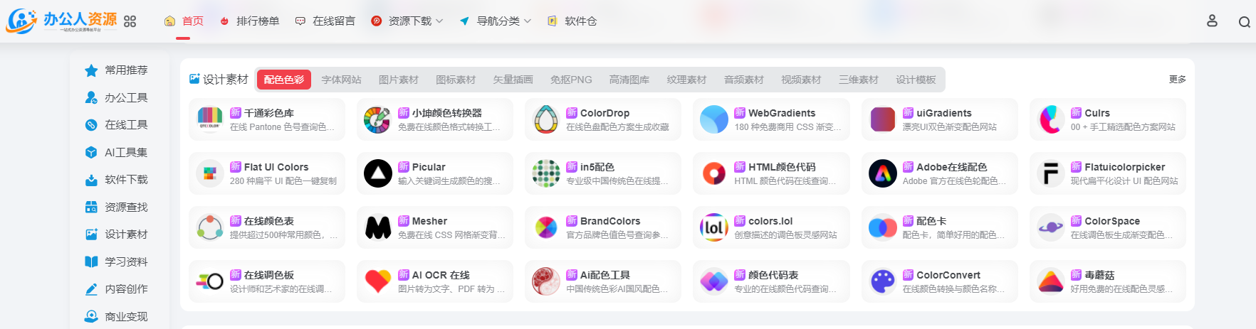Screen dimensions: 1256x329
Task: Click the BrandColors pie icon
Action: 546,227
